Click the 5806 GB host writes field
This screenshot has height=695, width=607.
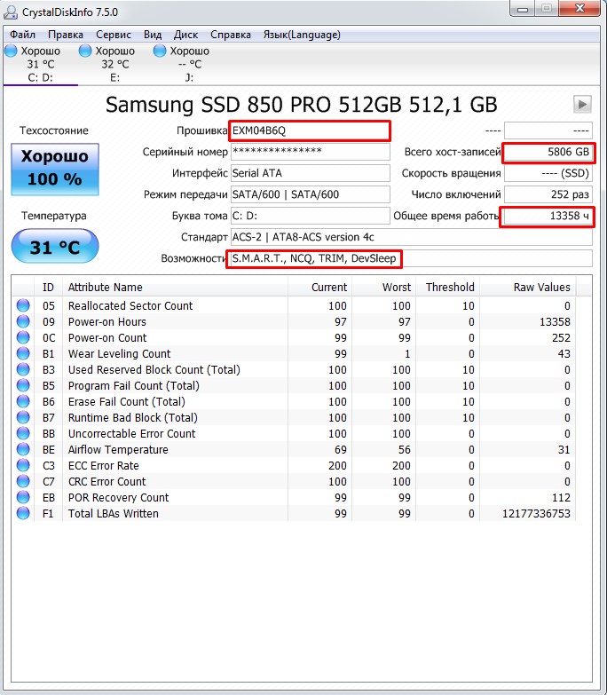(548, 152)
